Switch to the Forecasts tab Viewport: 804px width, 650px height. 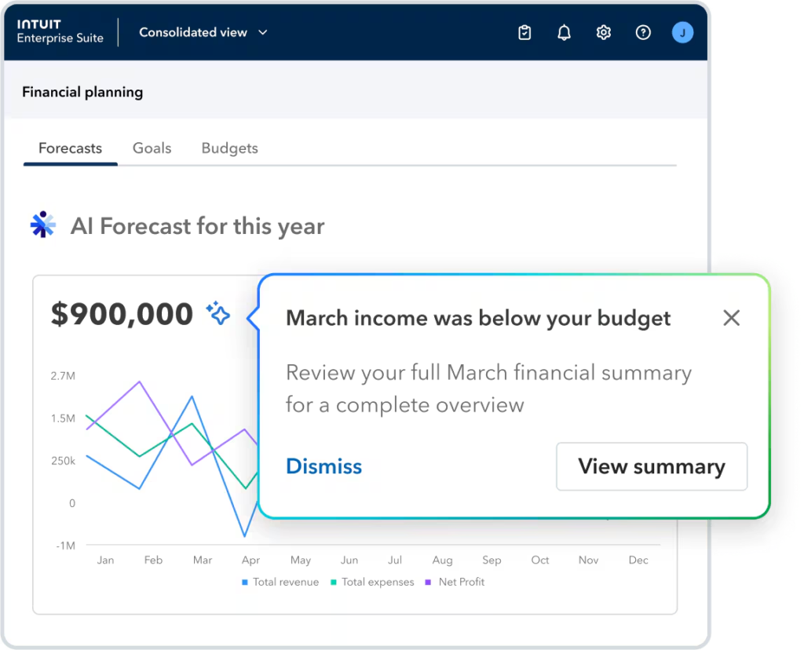70,148
